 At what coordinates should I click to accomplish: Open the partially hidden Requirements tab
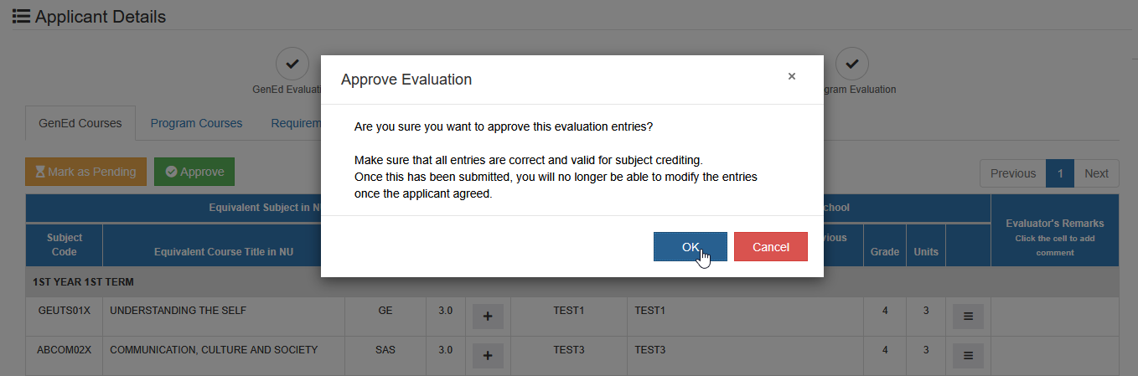(x=296, y=123)
